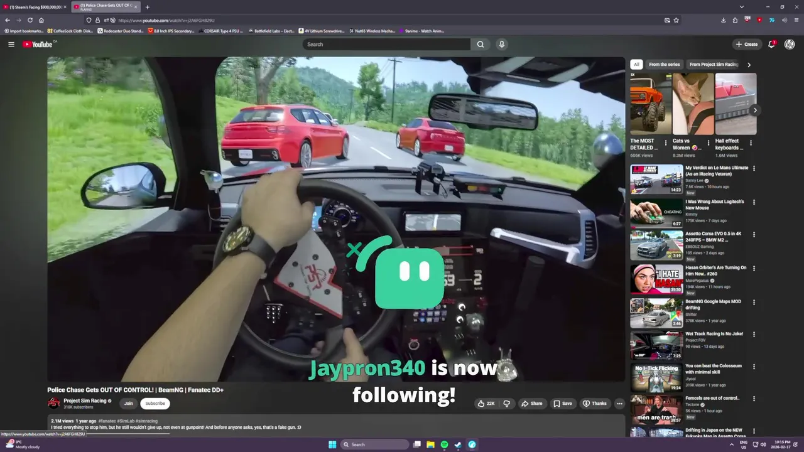The image size is (804, 452).
Task: Open the account avatar menu
Action: [x=790, y=44]
